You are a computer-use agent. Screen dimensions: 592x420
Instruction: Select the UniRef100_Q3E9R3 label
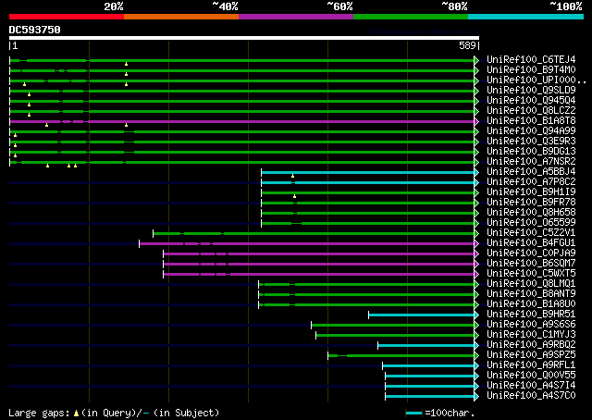[x=531, y=142]
